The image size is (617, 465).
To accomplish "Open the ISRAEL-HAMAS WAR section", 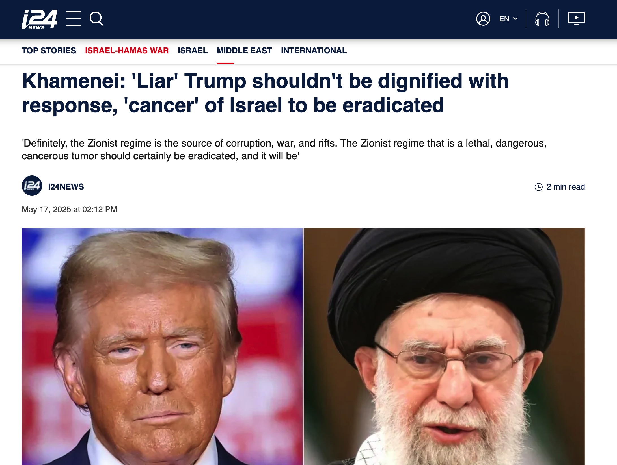I will 127,51.
